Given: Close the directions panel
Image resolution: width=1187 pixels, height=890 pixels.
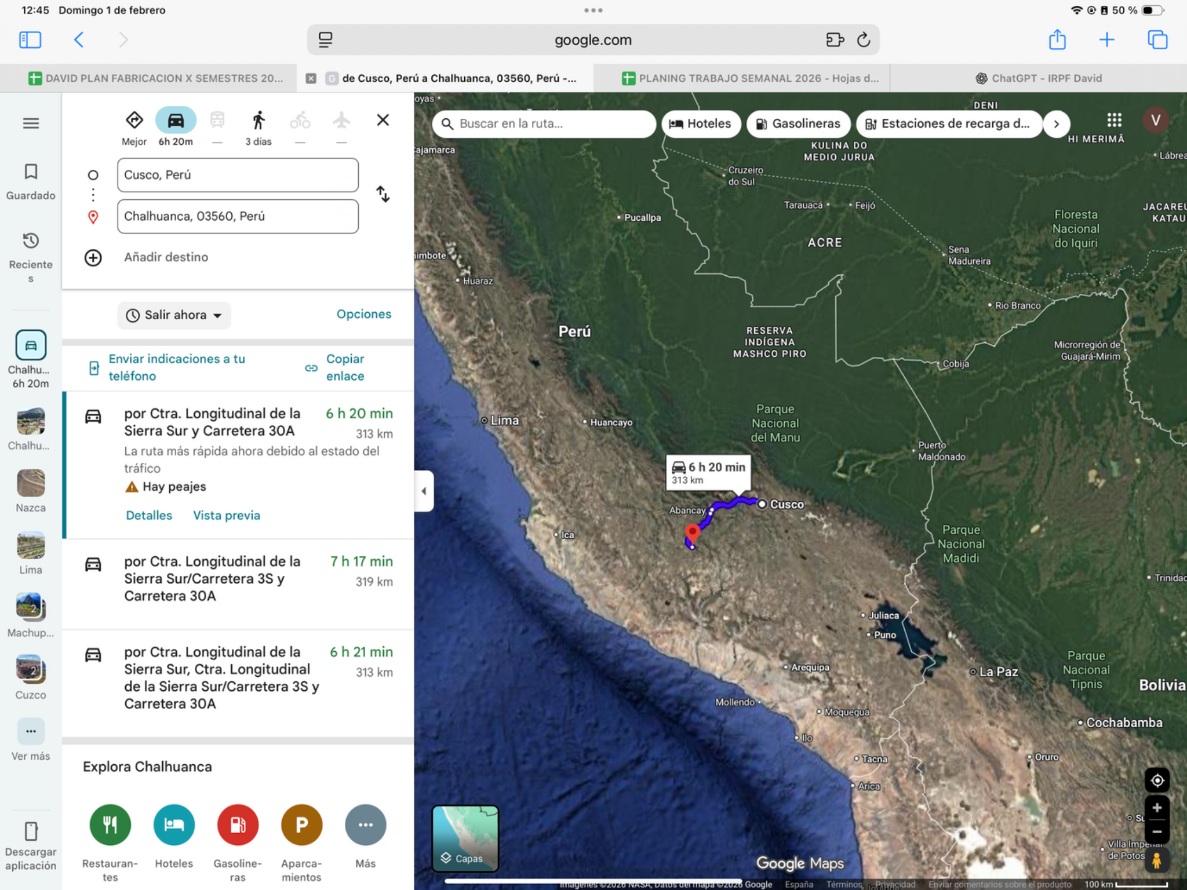Looking at the screenshot, I should [x=383, y=120].
